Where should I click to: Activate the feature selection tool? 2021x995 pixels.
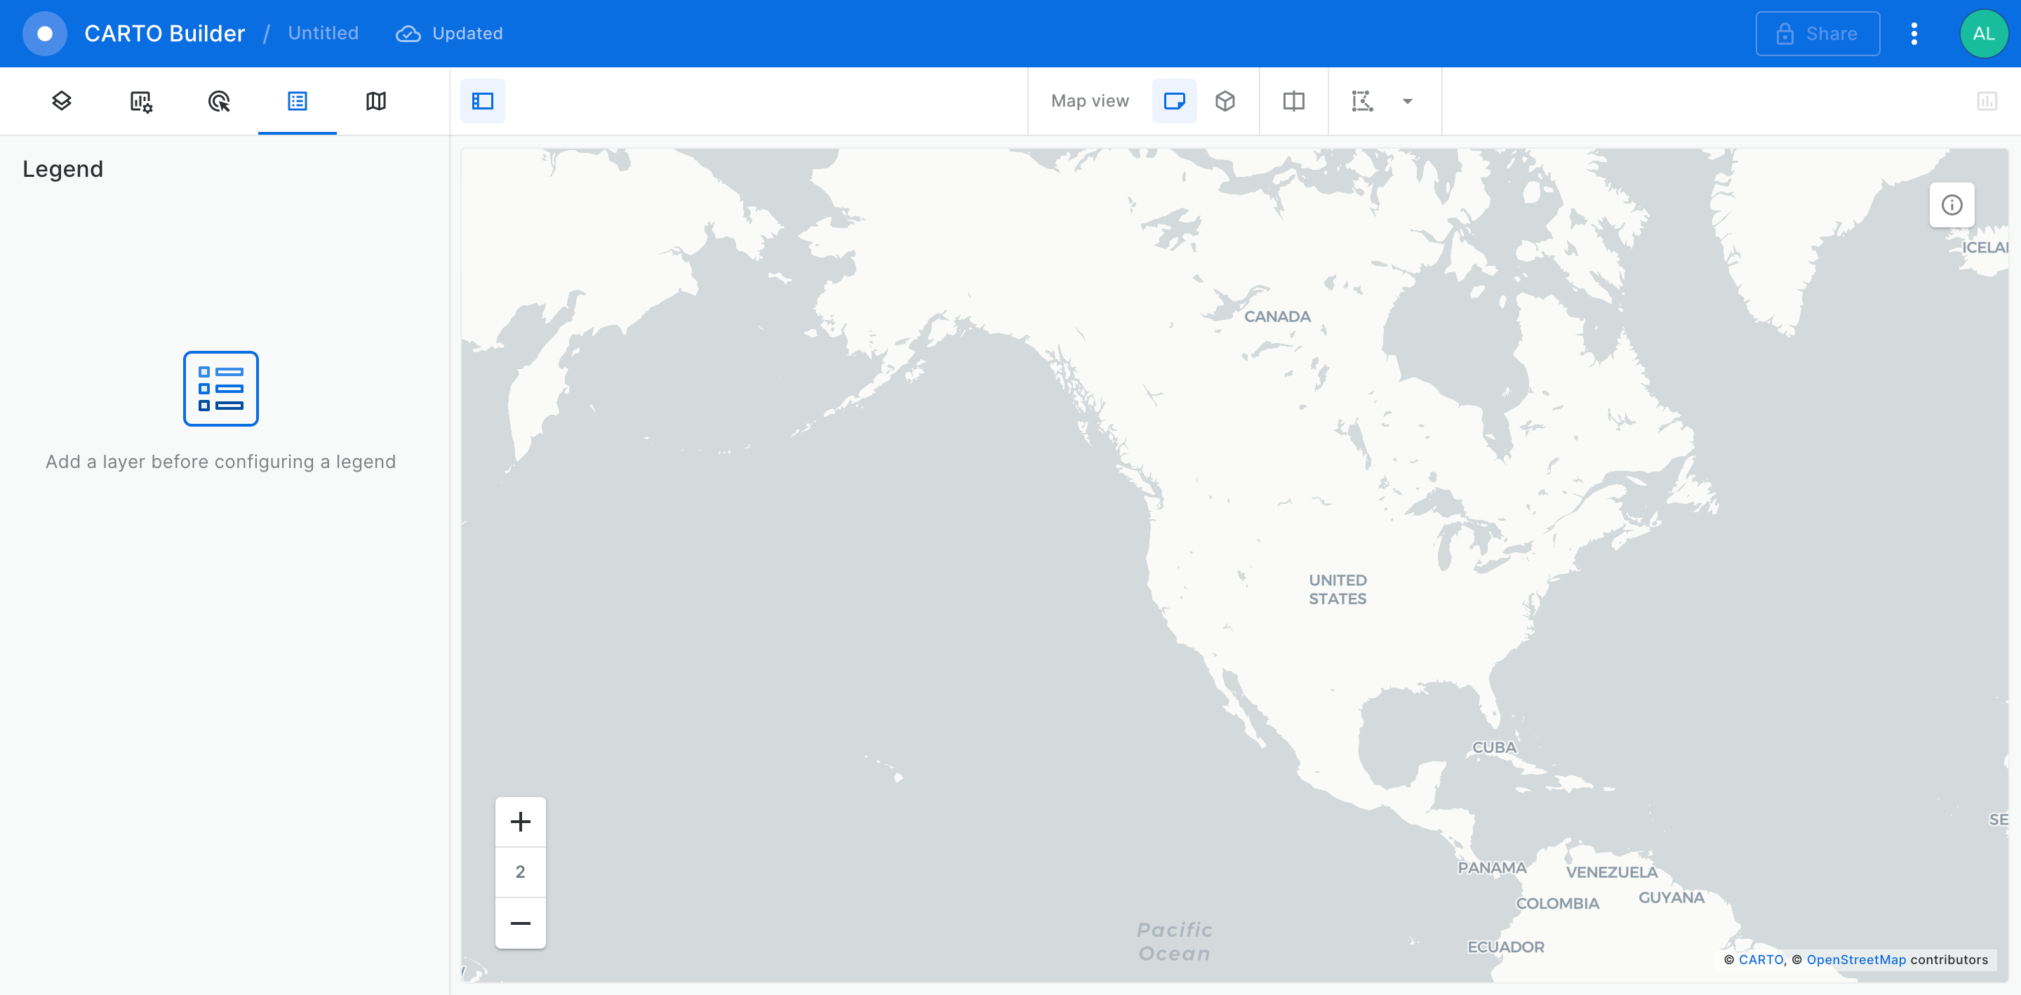(x=1363, y=101)
